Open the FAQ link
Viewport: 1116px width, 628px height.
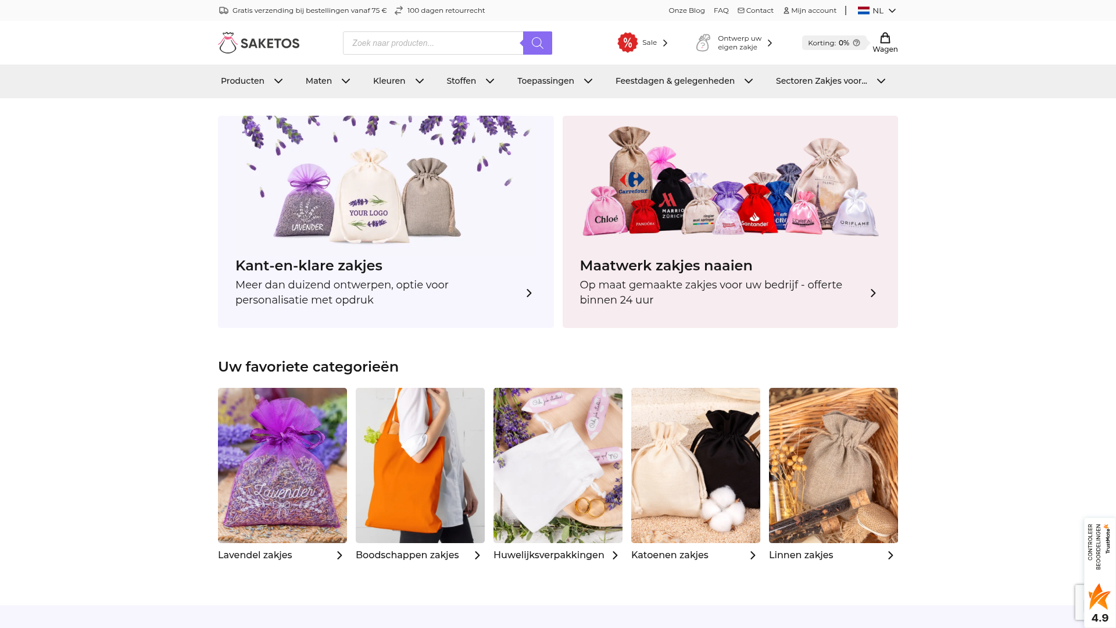(x=721, y=10)
